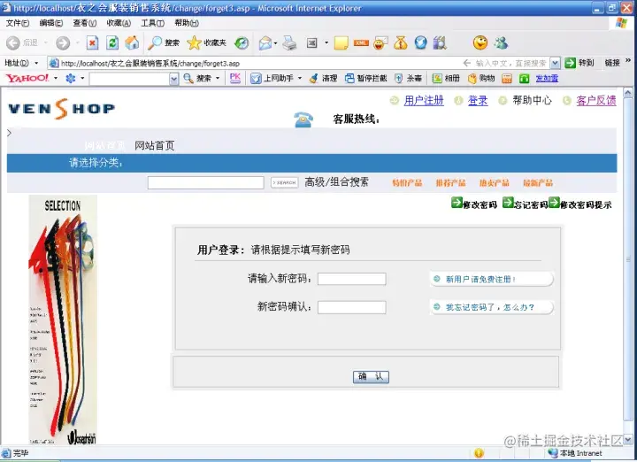This screenshot has width=637, height=462.
Task: Open the 工具(T) menu
Action: pos(153,23)
